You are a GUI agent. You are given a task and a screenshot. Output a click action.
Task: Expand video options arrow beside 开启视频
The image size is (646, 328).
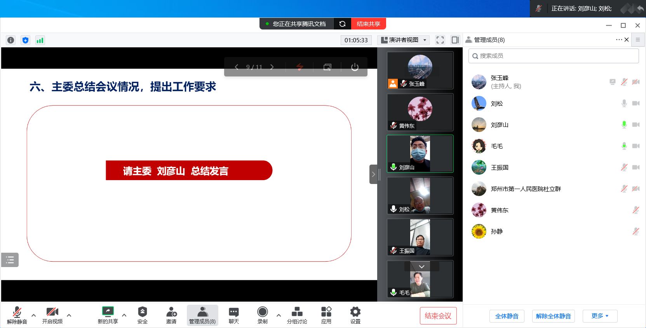pyautogui.click(x=69, y=315)
